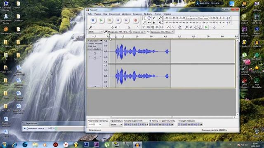Open the recording channels dropdown

(x=139, y=32)
